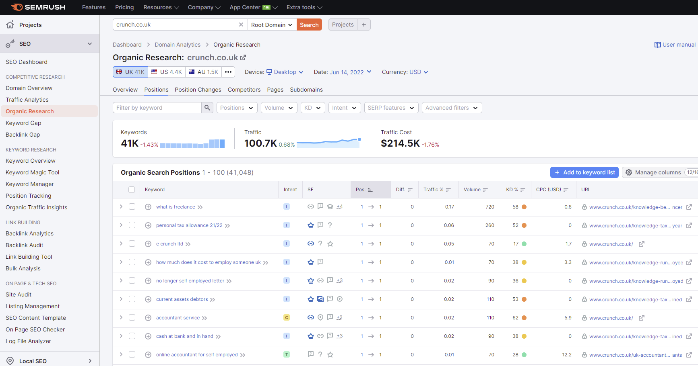Add 'what is freelance' keyword via plus icon
The height and width of the screenshot is (366, 698).
[x=148, y=207]
